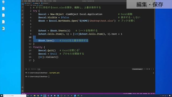
Task: Close the terminal panel
Action: click(x=153, y=69)
